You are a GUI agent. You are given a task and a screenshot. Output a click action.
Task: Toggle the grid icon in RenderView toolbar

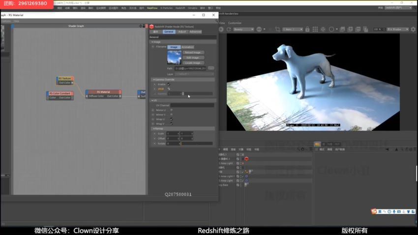point(315,29)
